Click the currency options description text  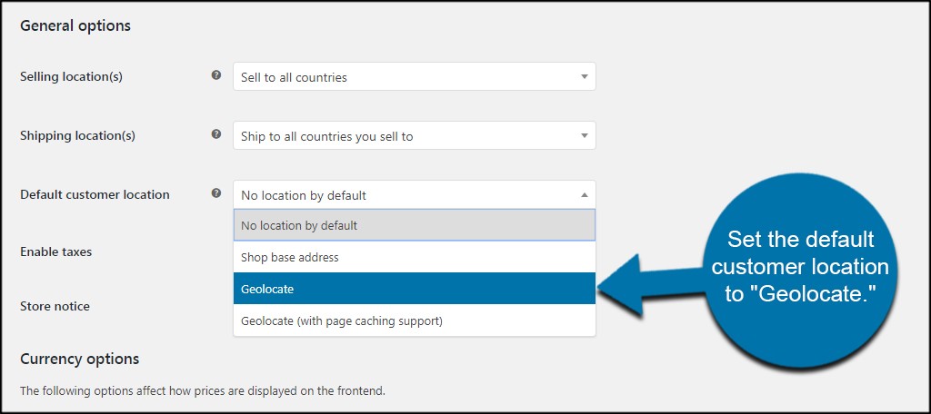pyautogui.click(x=203, y=391)
